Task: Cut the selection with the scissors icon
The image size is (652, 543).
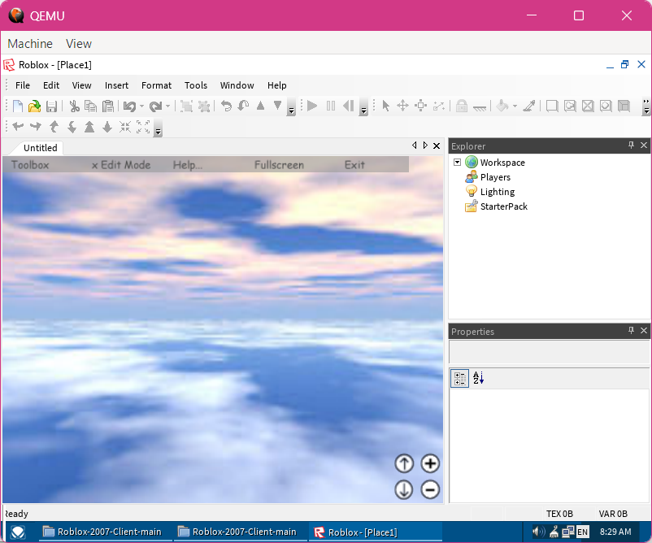Action: 75,106
